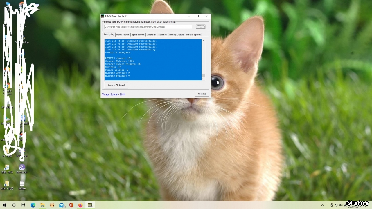Open the Office icon in taskbar
This screenshot has height=209, width=372.
point(71,205)
